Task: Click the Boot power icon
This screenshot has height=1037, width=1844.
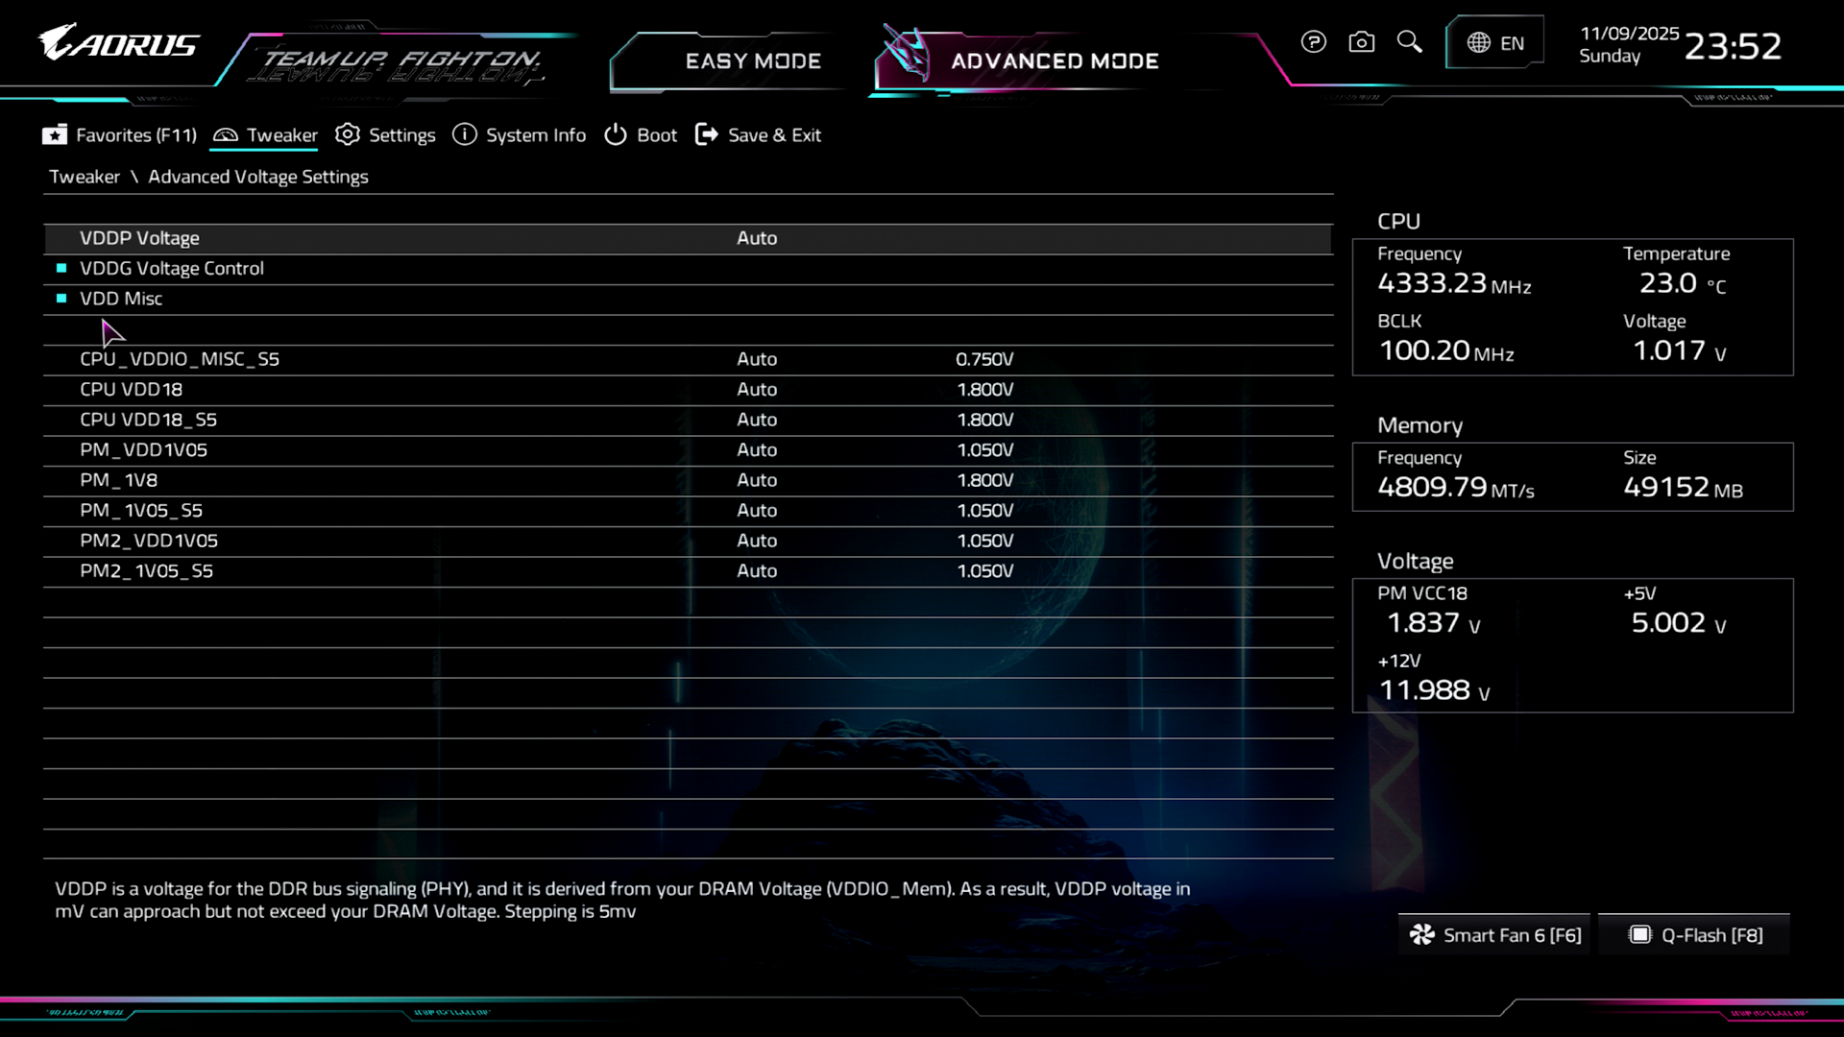Action: pyautogui.click(x=615, y=135)
